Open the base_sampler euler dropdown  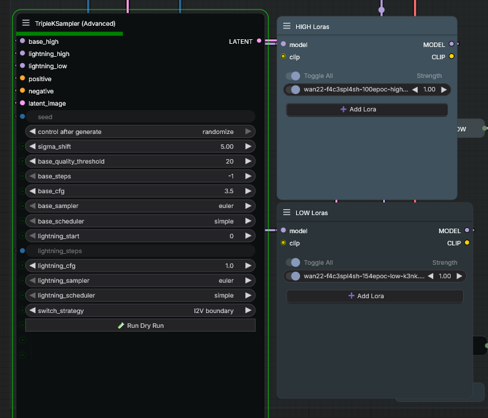(x=140, y=206)
